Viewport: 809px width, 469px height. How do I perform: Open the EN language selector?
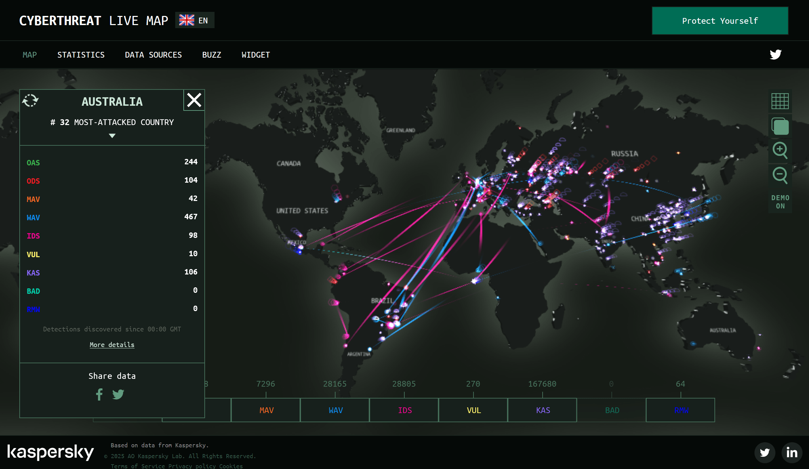click(x=195, y=20)
